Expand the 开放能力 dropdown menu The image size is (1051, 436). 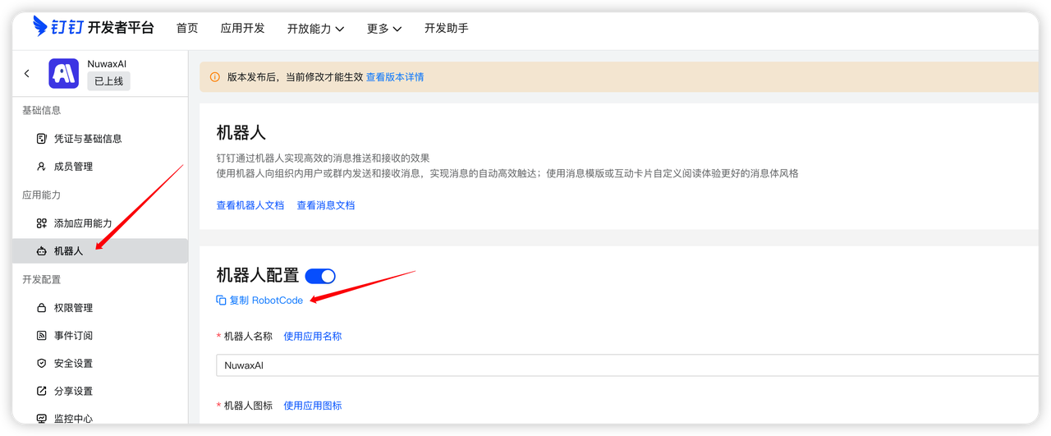pos(315,29)
